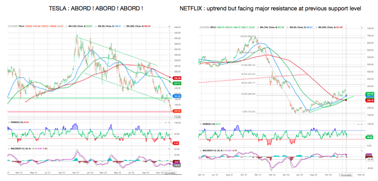378x181 pixels.
Task: Move Netflix MACDEXP panel up with arrow
Action: pyautogui.click(x=362, y=151)
